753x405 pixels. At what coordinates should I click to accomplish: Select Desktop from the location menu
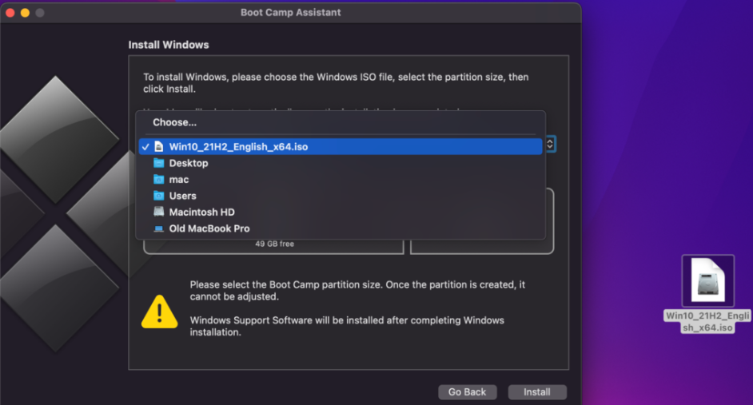(x=341, y=163)
